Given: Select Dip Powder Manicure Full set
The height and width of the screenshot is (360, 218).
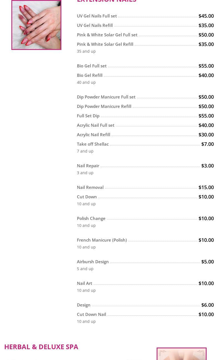Looking at the screenshot, I should coord(106,97).
